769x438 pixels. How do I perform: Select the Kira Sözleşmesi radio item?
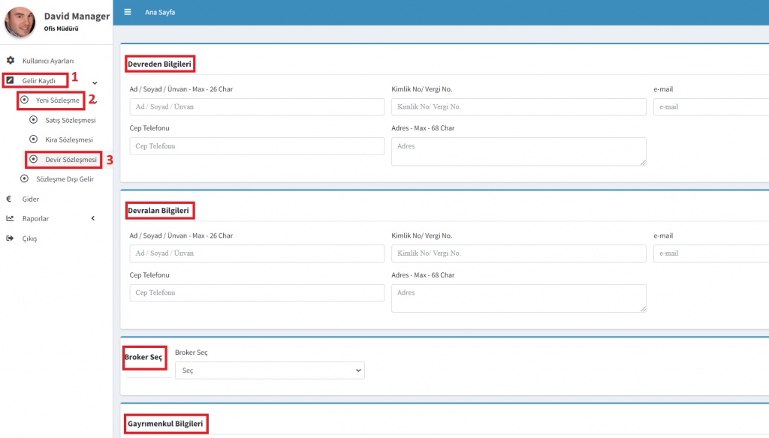33,139
